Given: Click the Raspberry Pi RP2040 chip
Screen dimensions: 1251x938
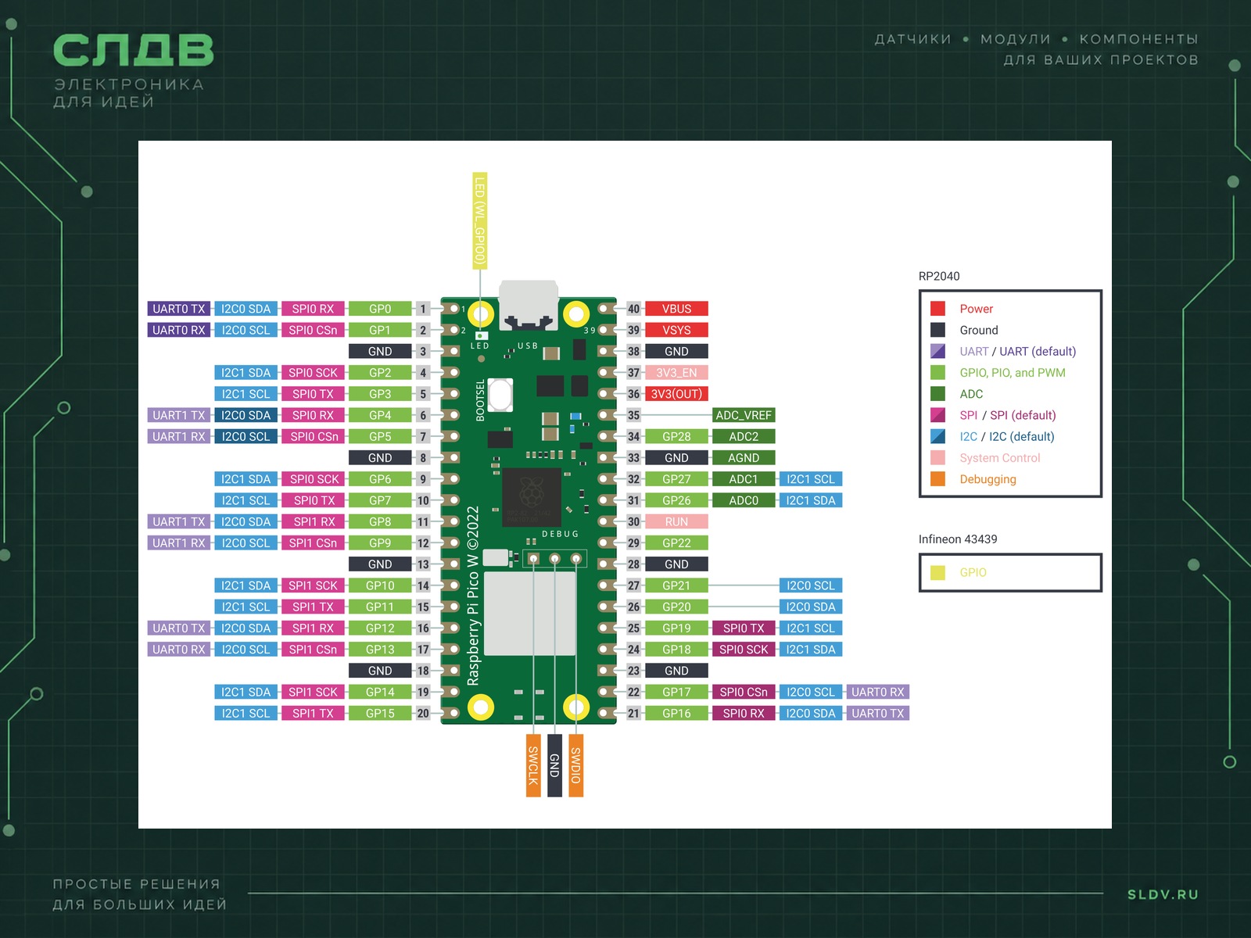Looking at the screenshot, I should pos(532,497).
